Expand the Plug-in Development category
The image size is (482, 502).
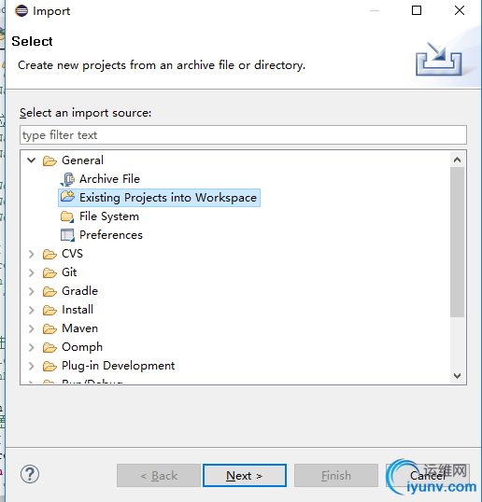pos(32,366)
